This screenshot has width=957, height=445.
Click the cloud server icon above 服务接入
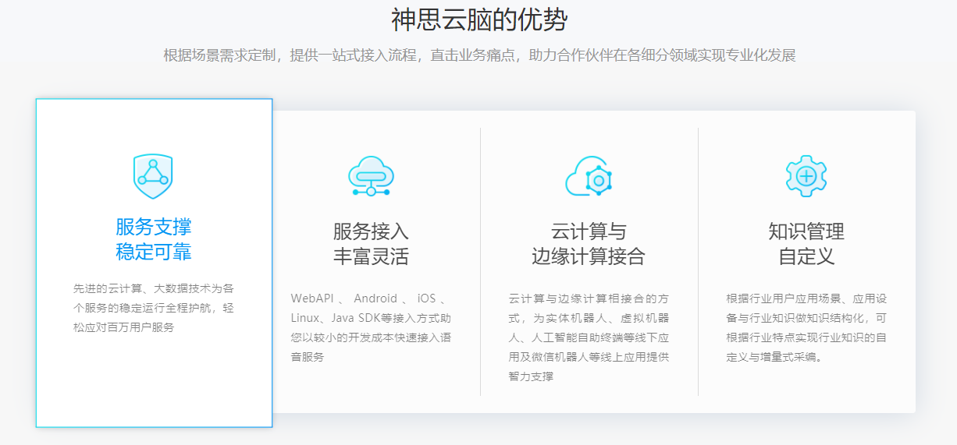coord(371,175)
